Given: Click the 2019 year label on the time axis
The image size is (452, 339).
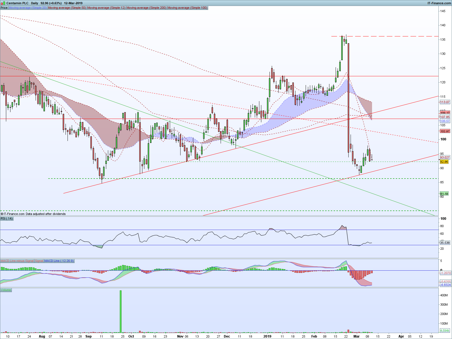Looking at the screenshot, I should coord(267,336).
